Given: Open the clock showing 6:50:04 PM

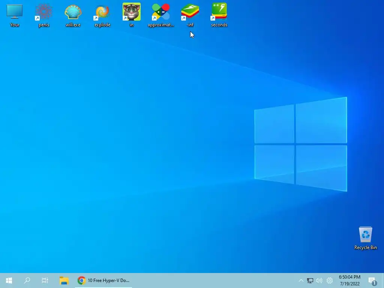Looking at the screenshot, I should 349,277.
